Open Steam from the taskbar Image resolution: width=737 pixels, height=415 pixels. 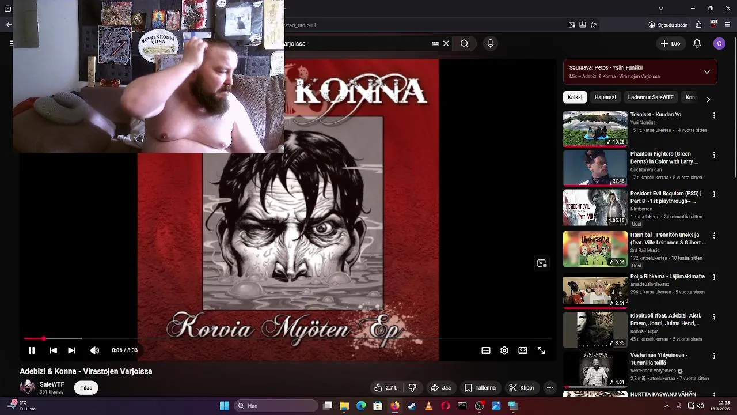pos(412,406)
